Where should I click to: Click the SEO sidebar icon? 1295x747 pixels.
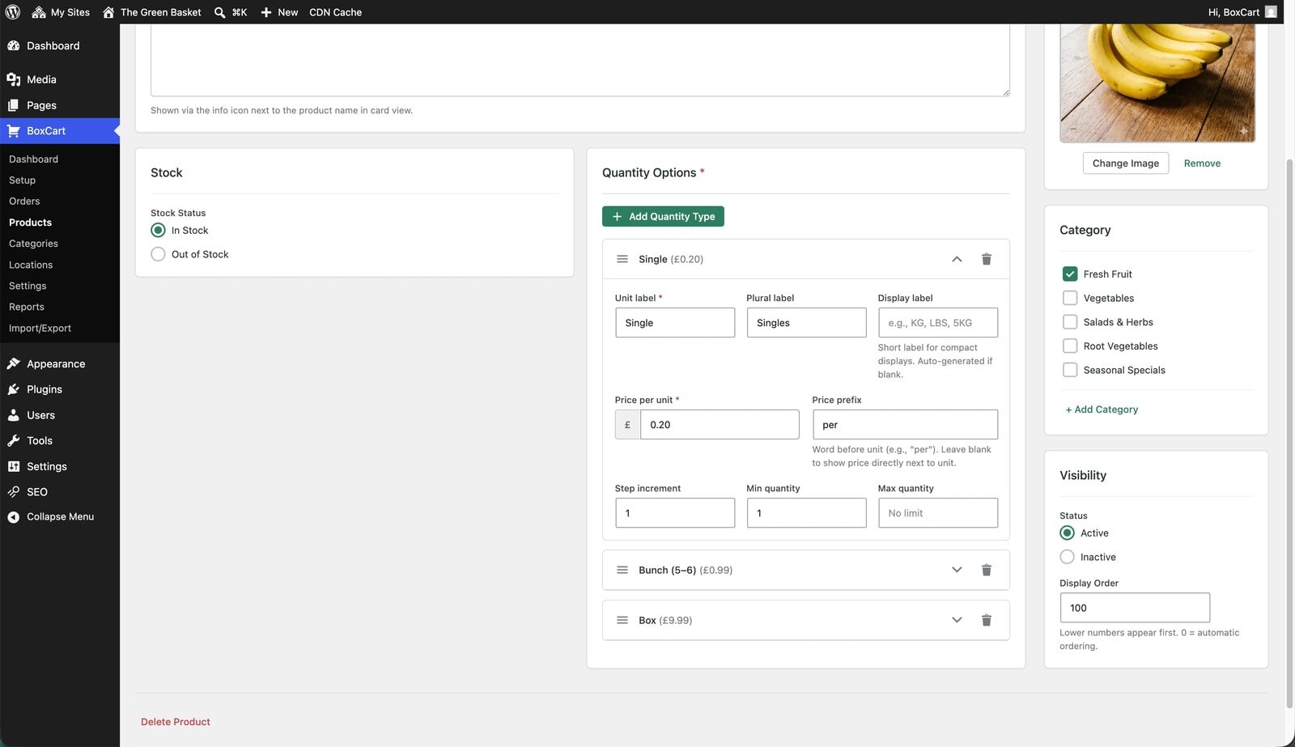click(13, 492)
